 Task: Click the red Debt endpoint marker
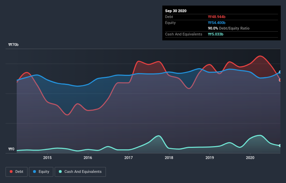(x=280, y=80)
